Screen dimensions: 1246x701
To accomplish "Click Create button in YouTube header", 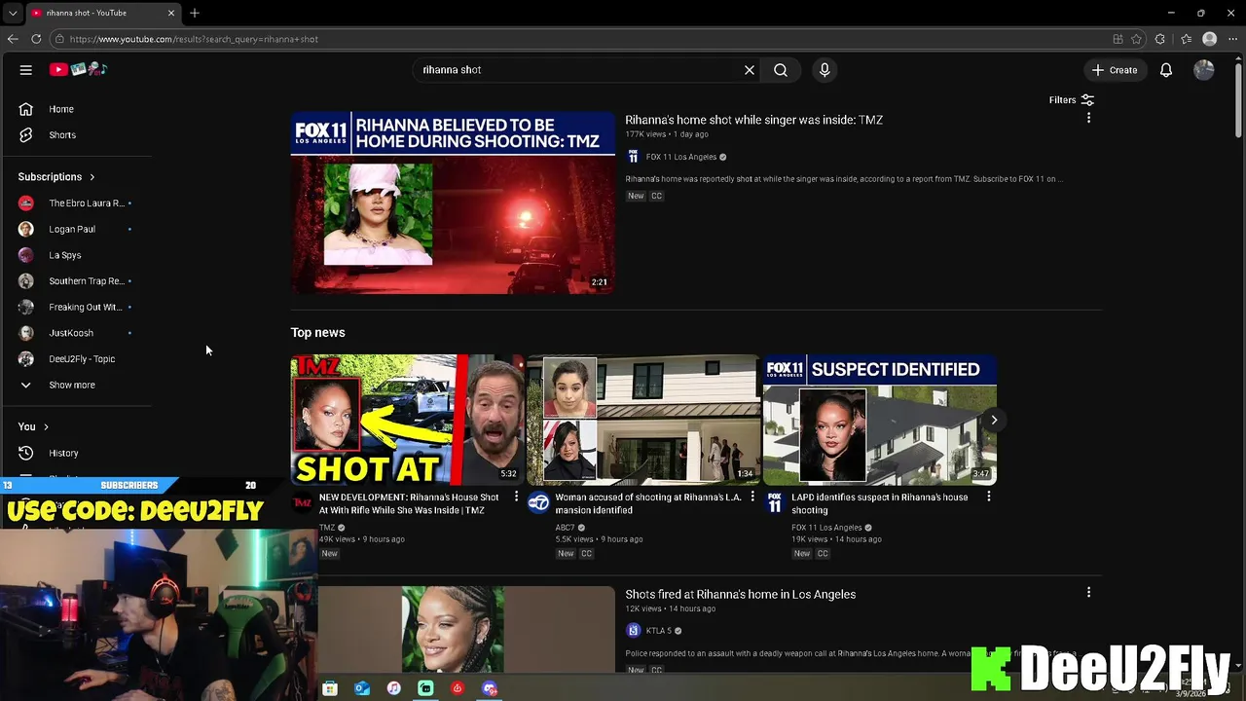I will [1114, 70].
